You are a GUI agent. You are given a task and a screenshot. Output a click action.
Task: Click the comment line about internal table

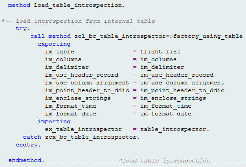tap(78, 21)
